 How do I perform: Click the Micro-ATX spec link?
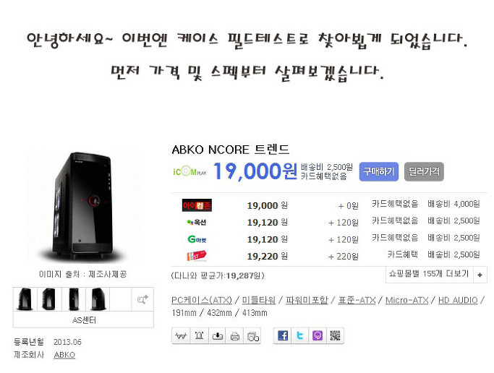pyautogui.click(x=406, y=300)
